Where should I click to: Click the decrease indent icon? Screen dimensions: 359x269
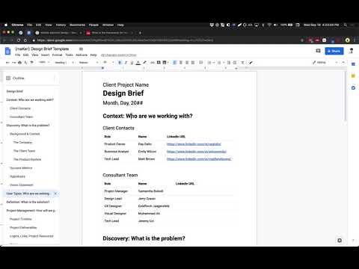[229, 63]
